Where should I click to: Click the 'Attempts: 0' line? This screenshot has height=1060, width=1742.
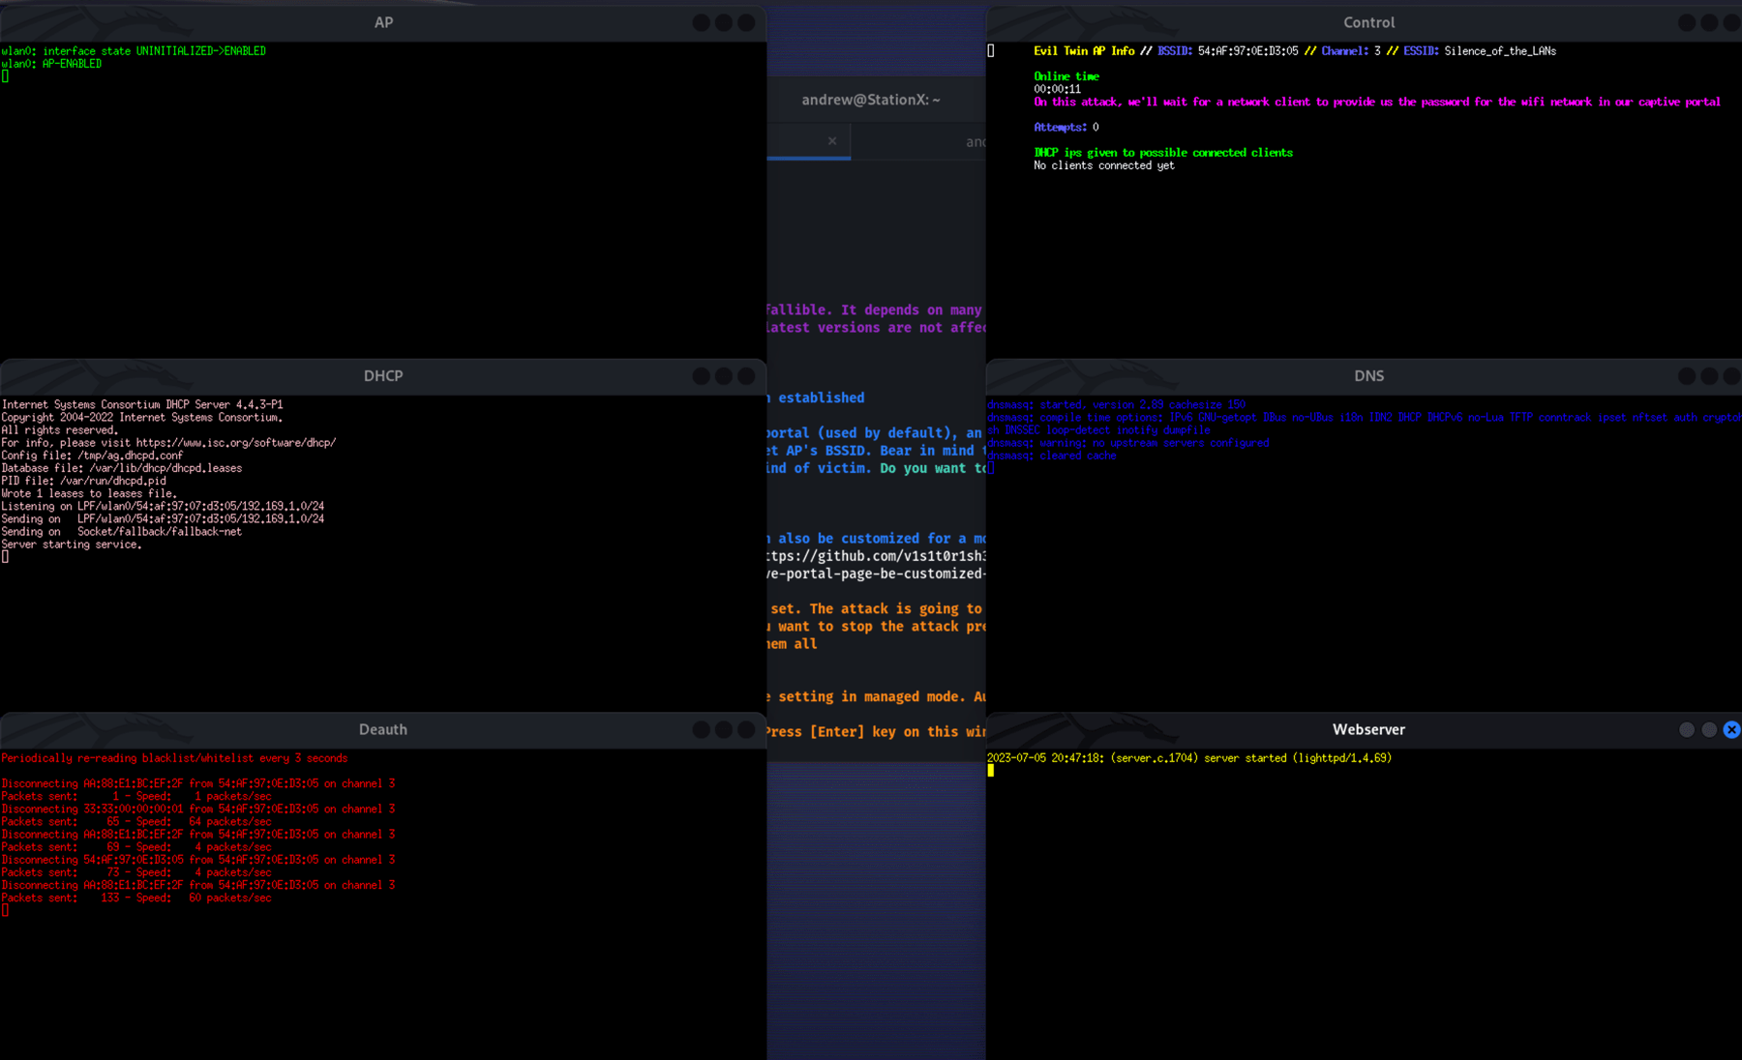(x=1066, y=128)
